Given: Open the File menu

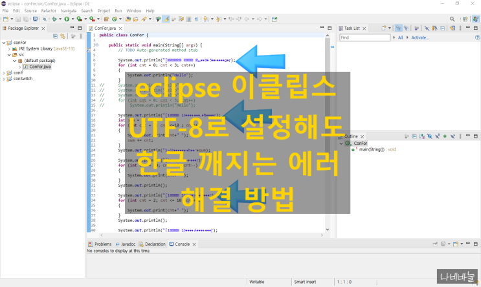Looking at the screenshot, I should click(5, 11).
